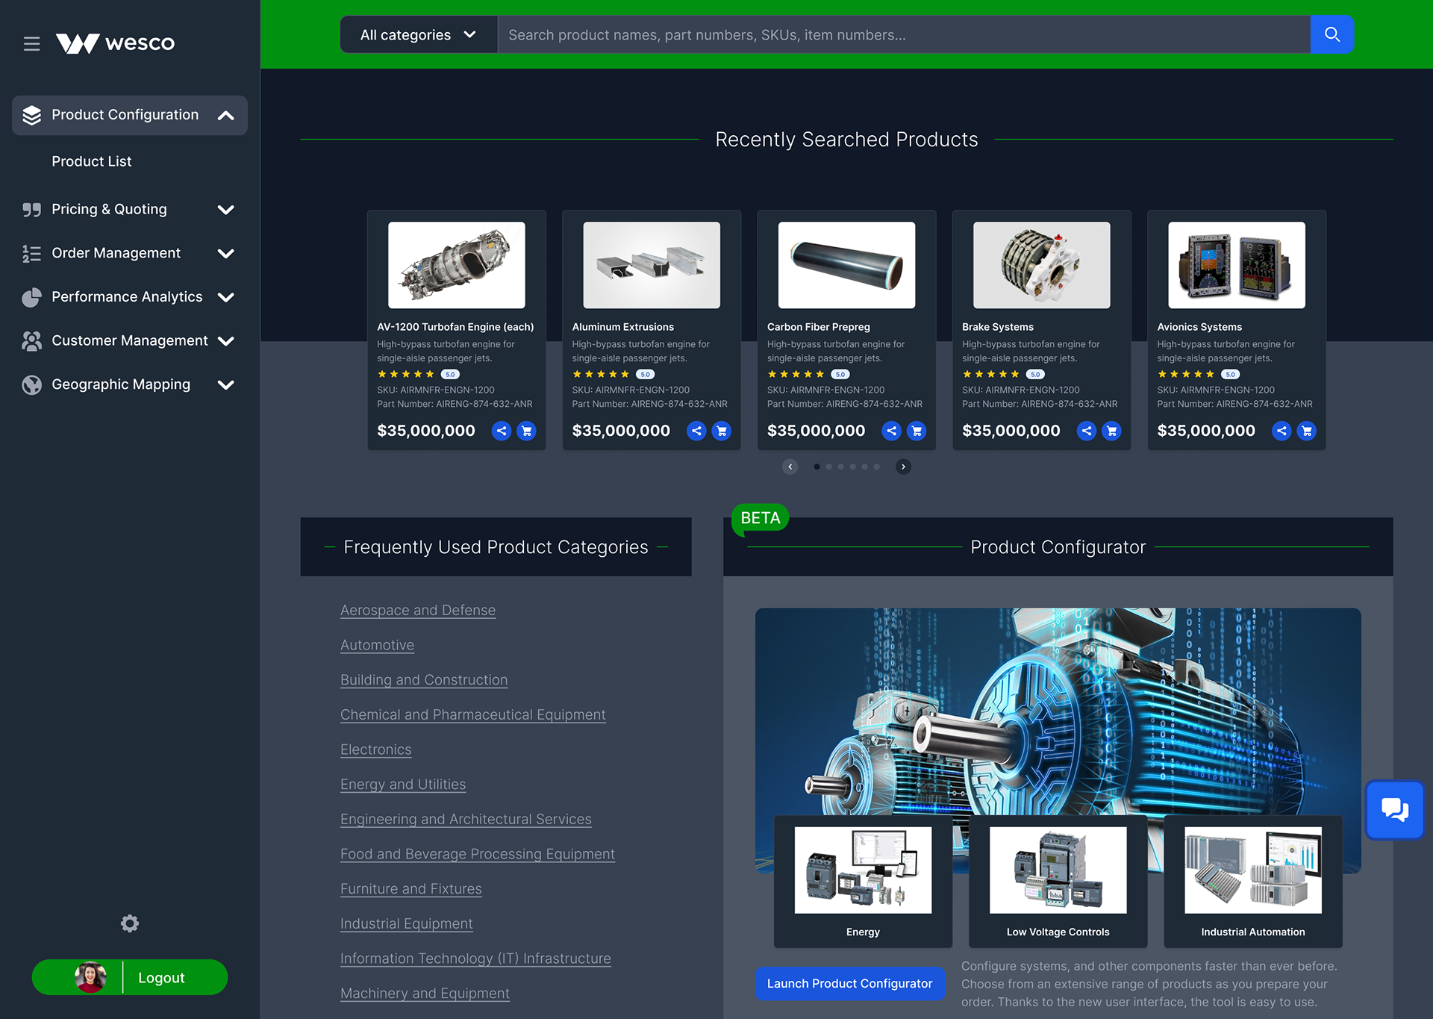
Task: Open Electronics category link
Action: coord(375,750)
